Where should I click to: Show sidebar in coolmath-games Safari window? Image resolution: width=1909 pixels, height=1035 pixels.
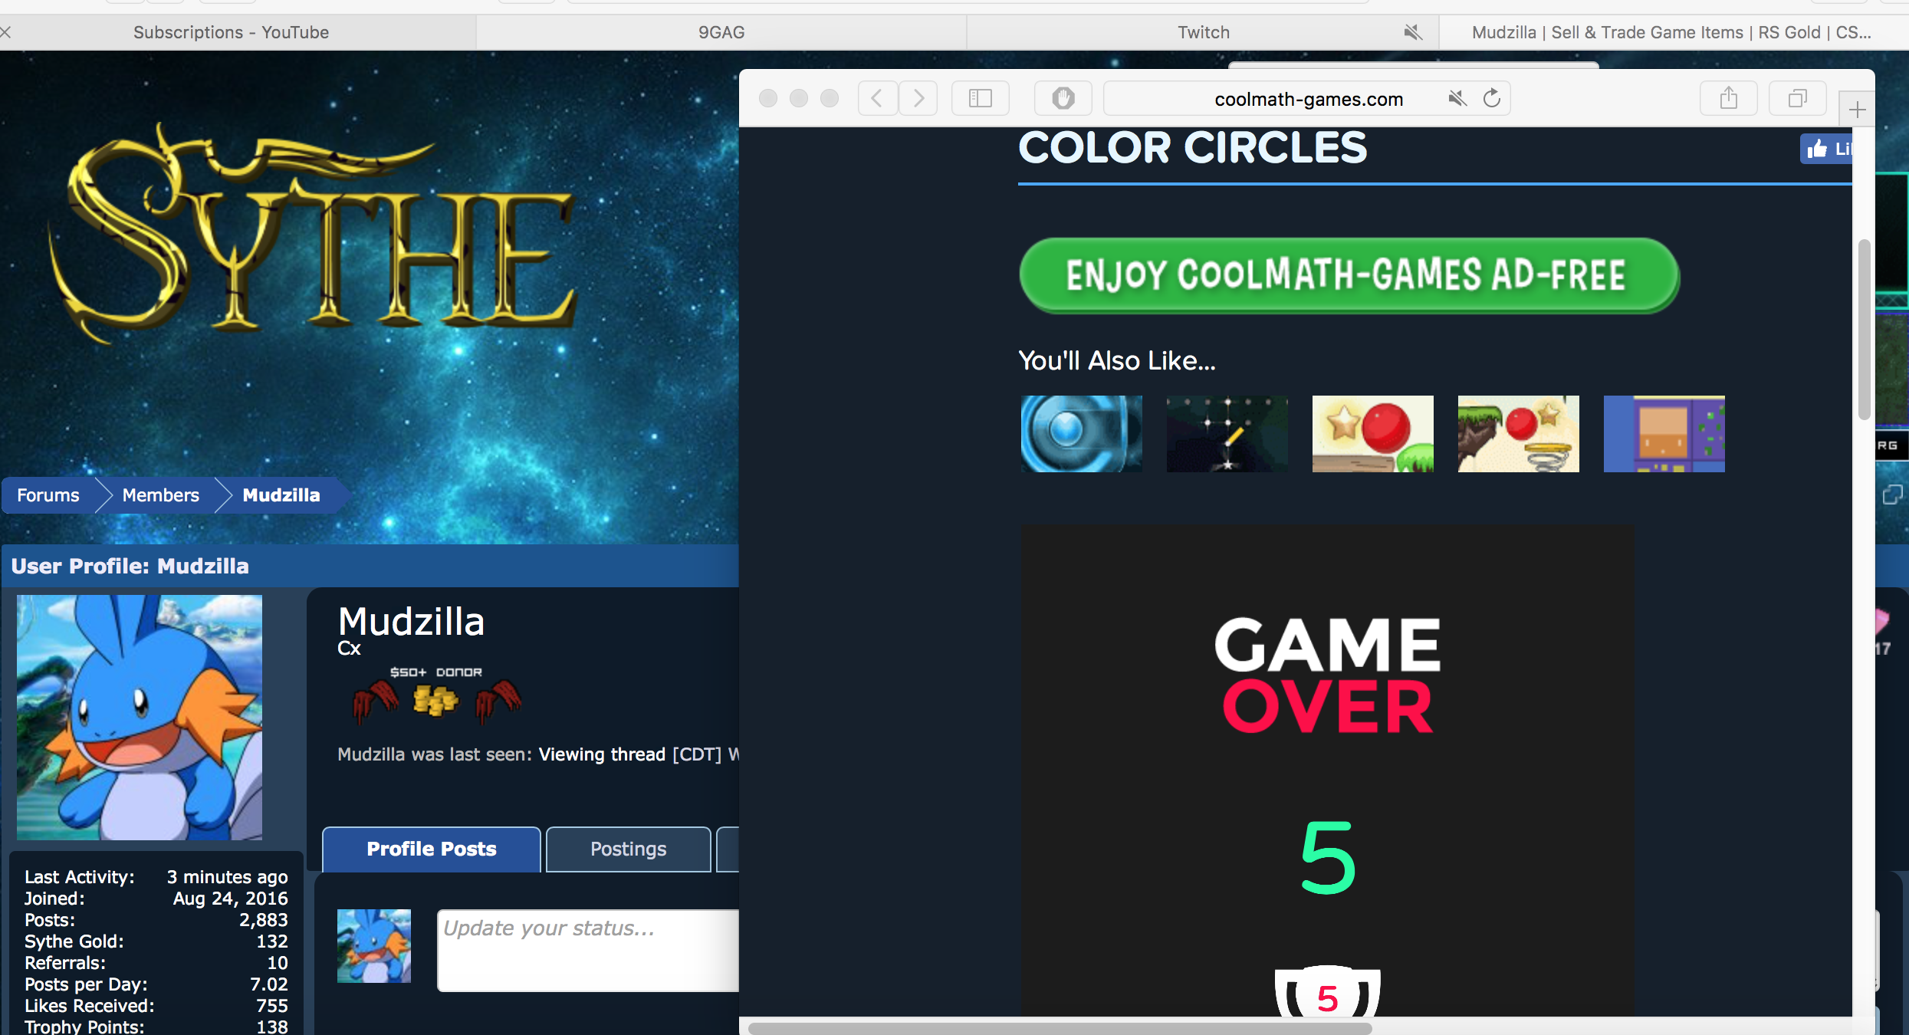[x=981, y=98]
